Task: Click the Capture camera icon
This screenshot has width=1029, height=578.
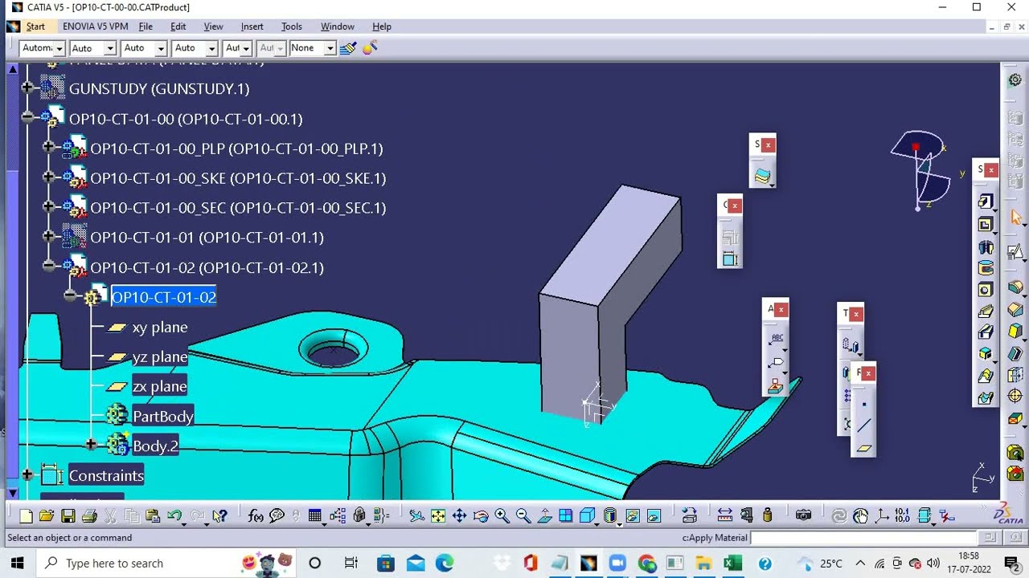Action: 803,516
